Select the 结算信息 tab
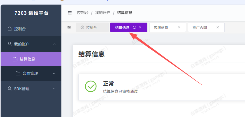The width and height of the screenshot is (245, 117). point(129,27)
